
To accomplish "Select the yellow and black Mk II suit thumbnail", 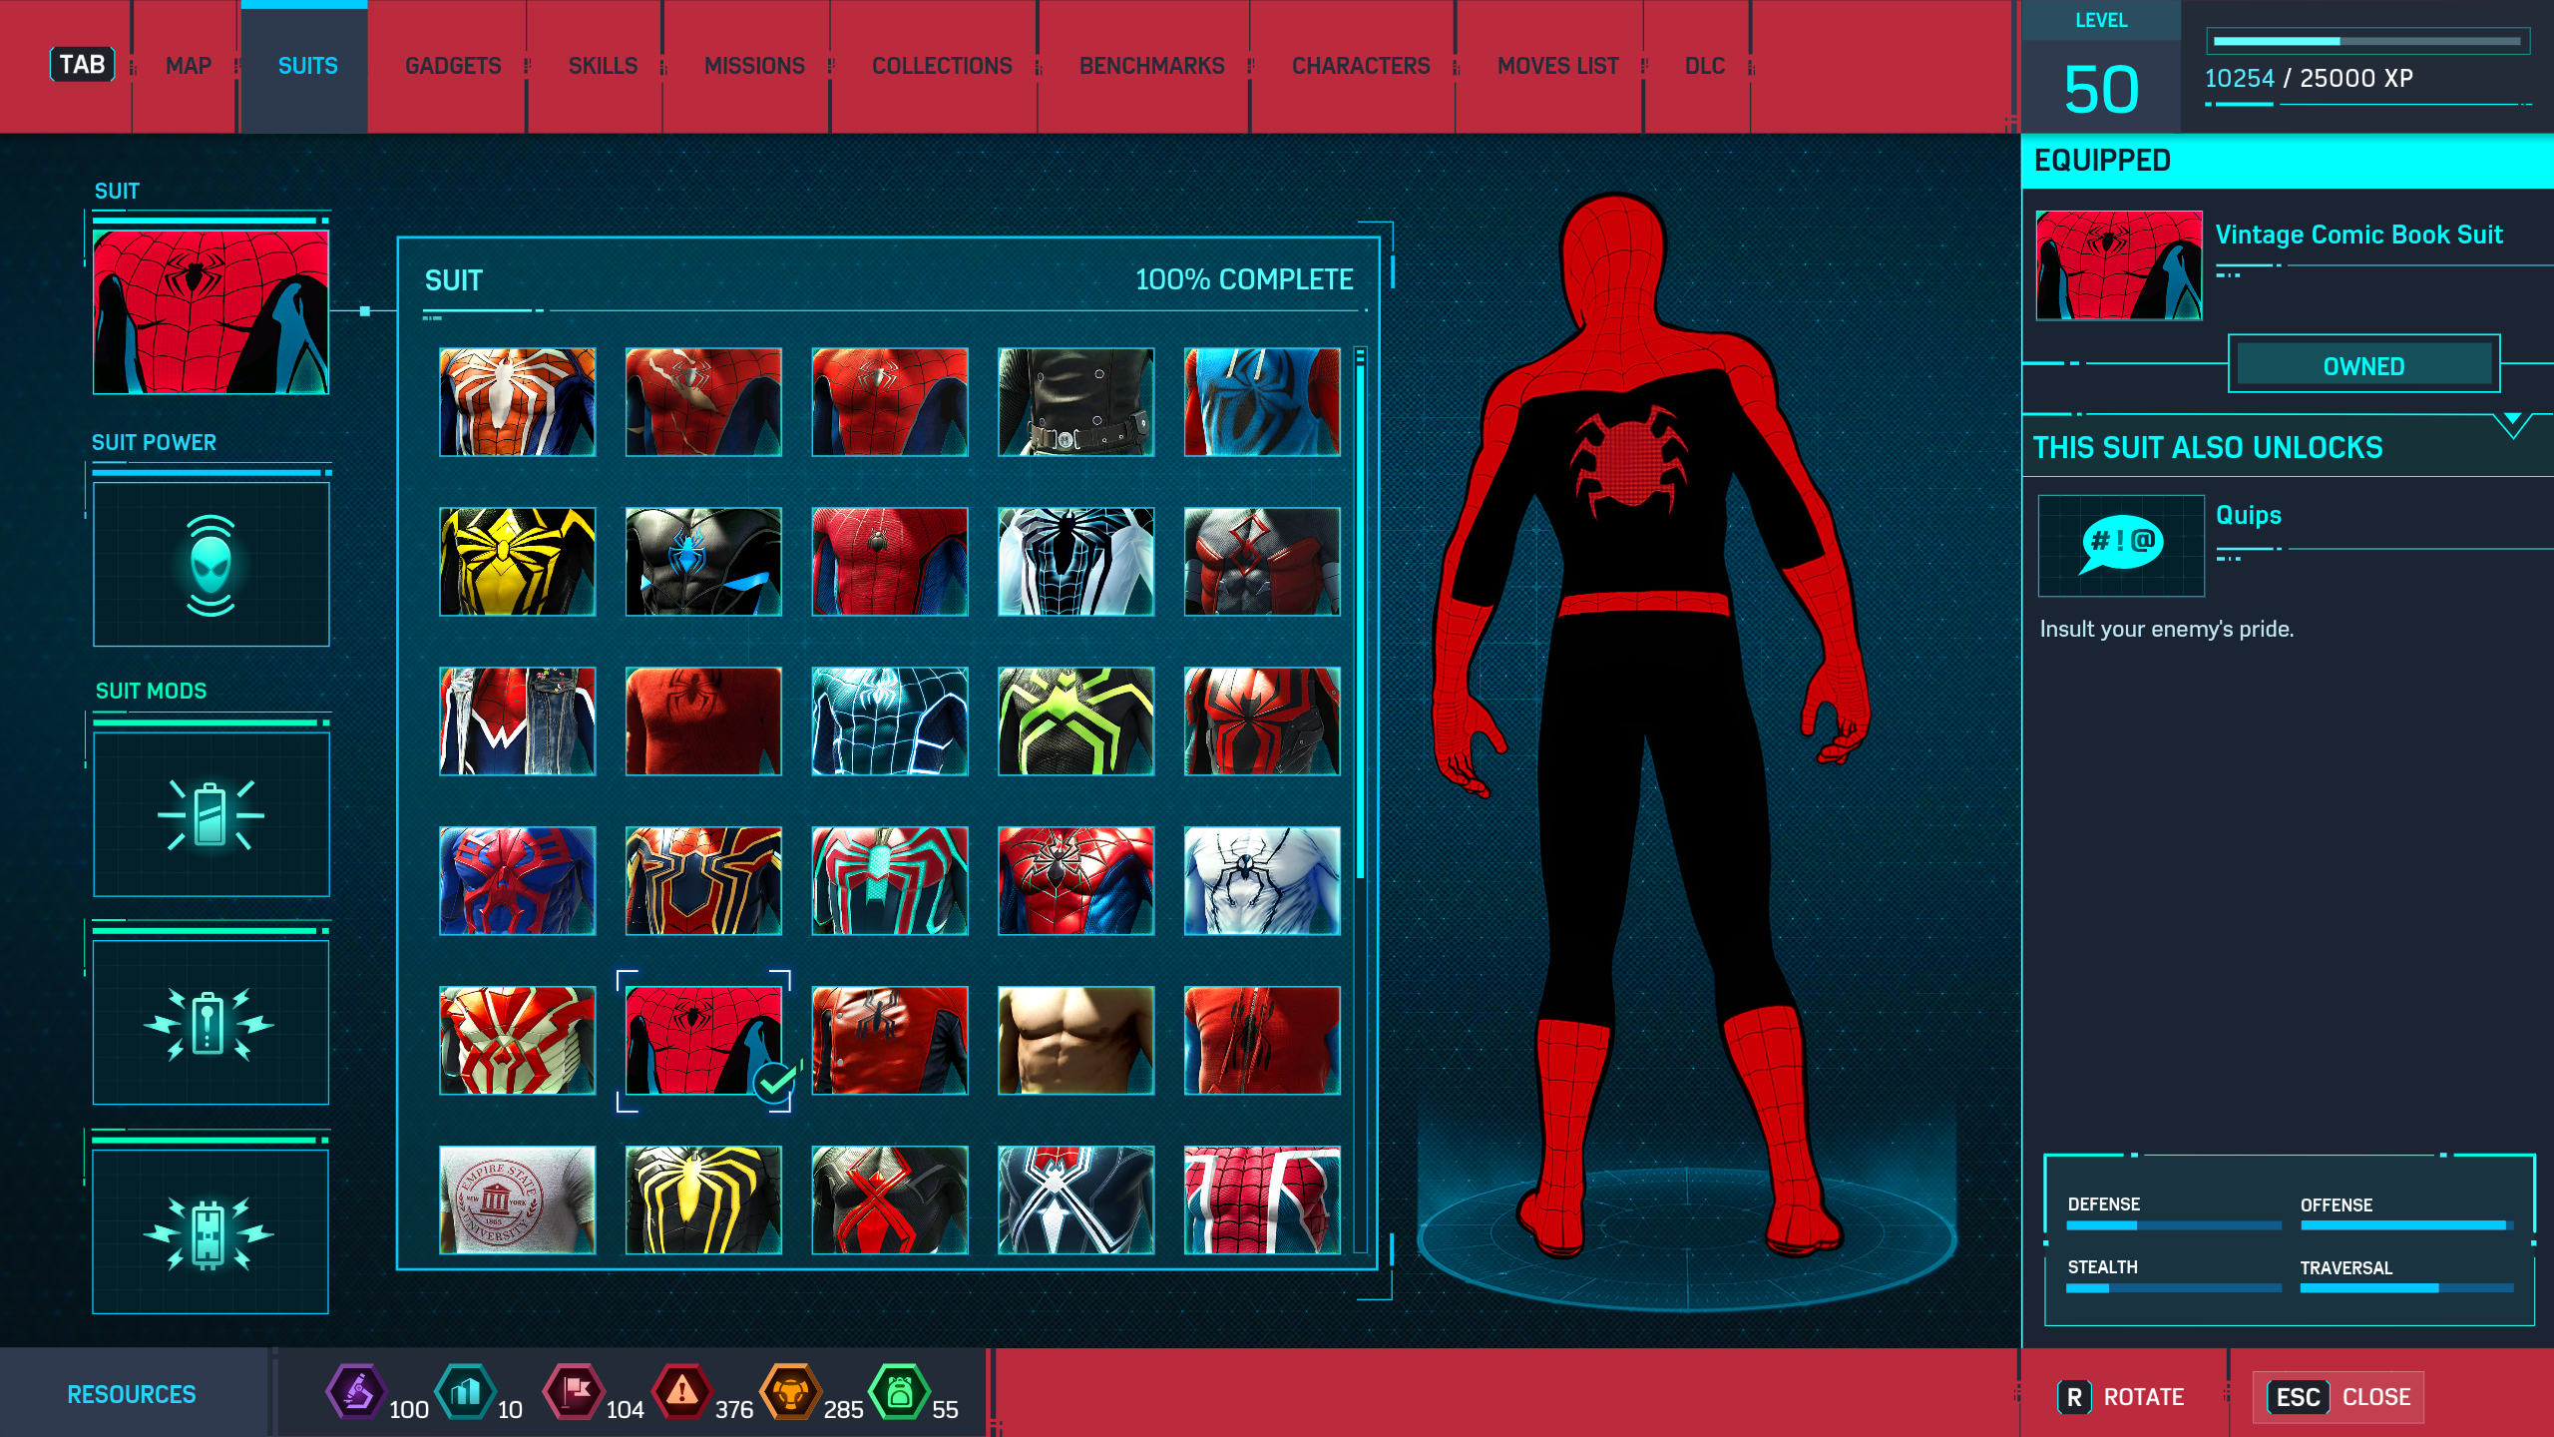I will [x=517, y=562].
